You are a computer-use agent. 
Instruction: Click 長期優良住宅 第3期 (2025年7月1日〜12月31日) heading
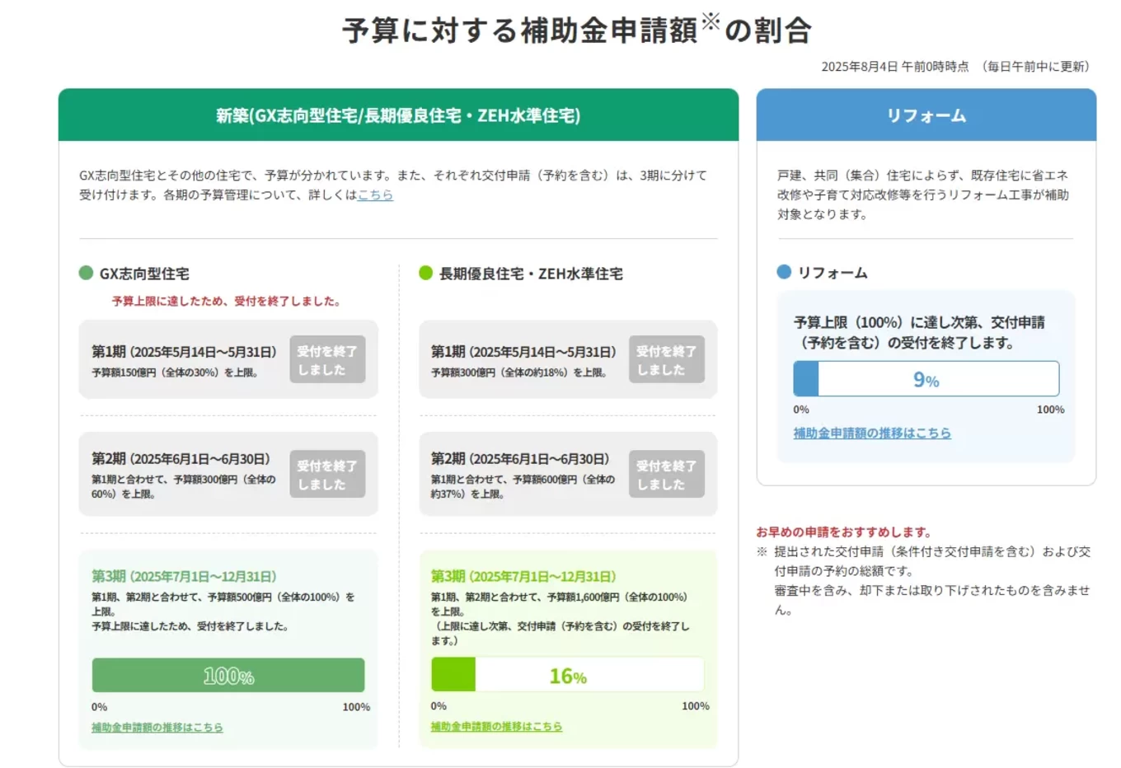click(523, 576)
